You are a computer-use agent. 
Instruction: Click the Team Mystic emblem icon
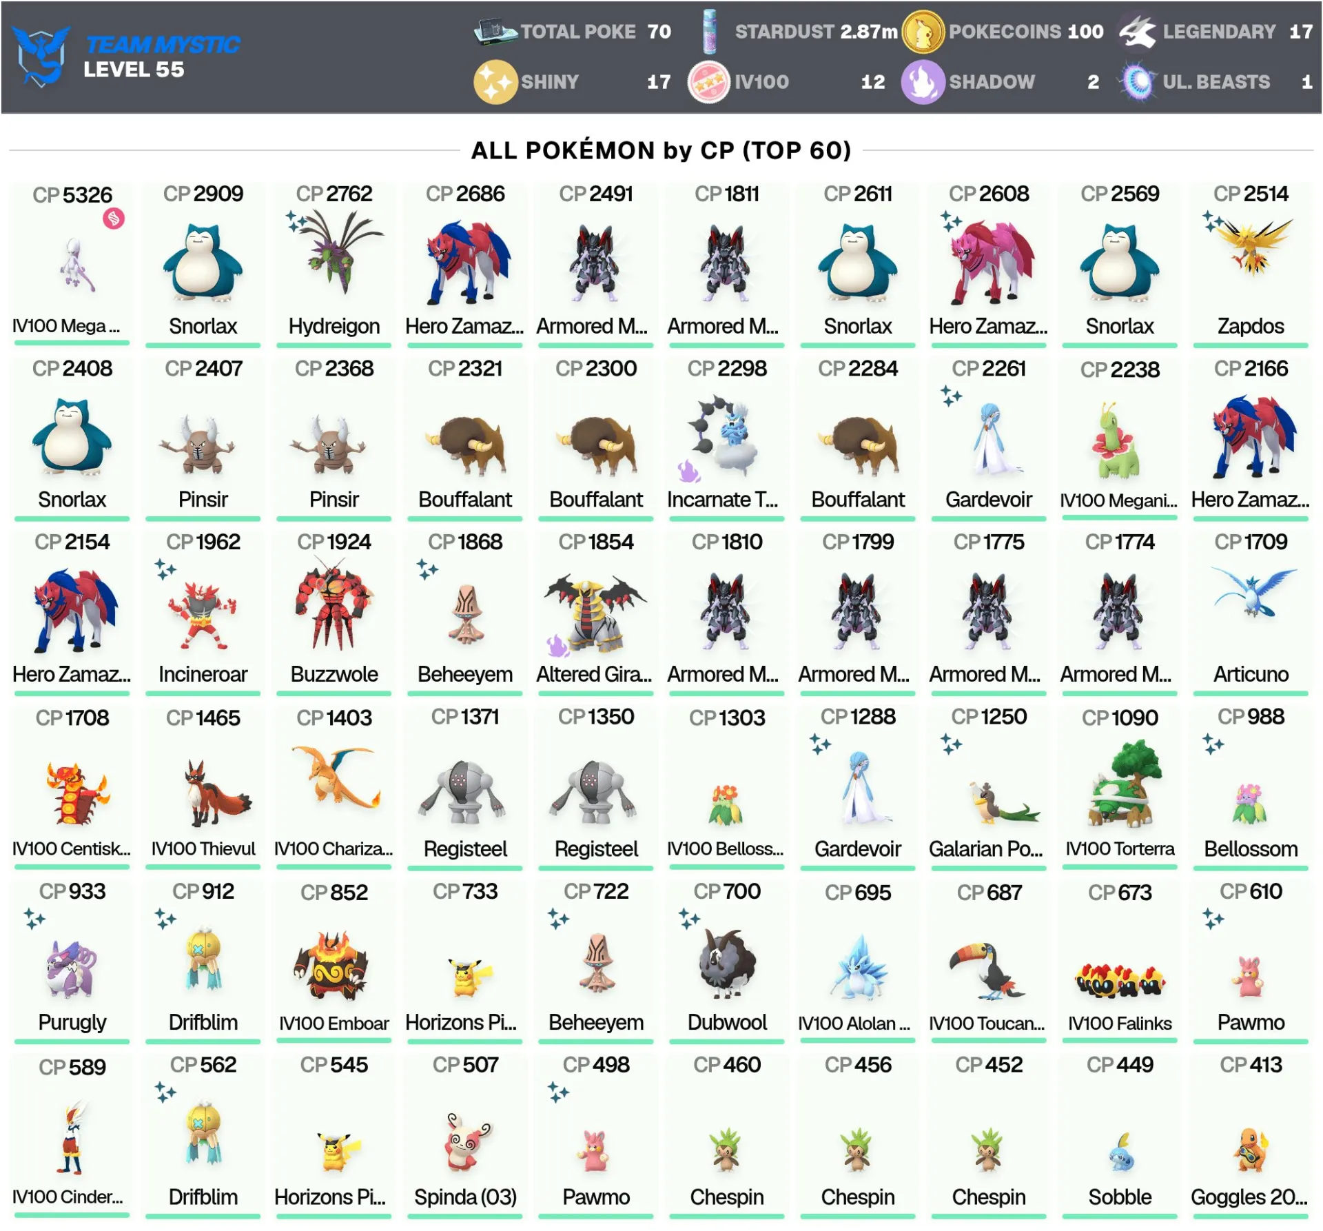point(41,57)
